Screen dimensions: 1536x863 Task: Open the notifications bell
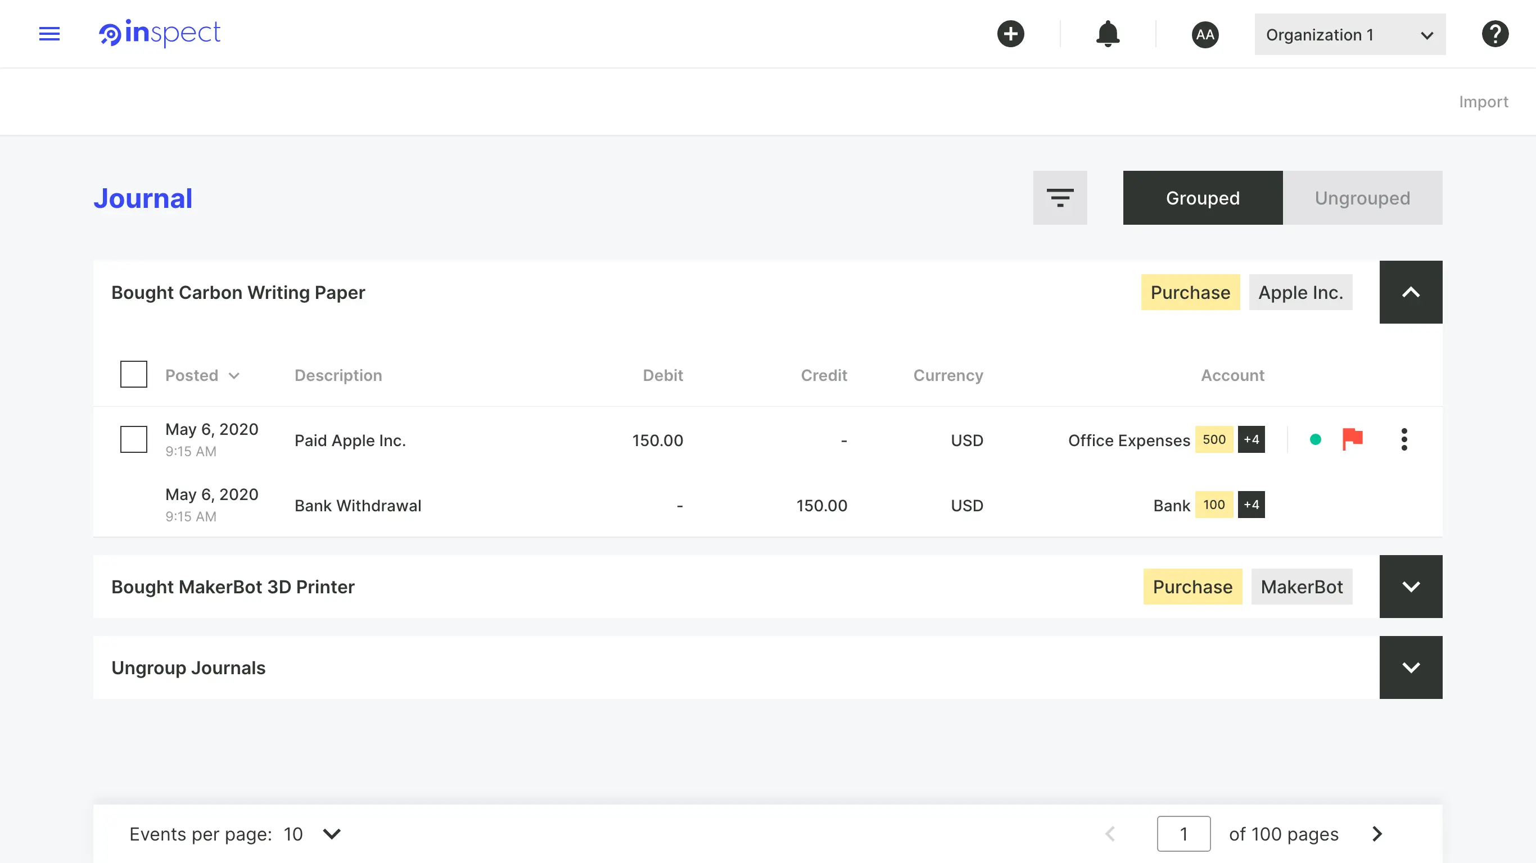[1107, 34]
